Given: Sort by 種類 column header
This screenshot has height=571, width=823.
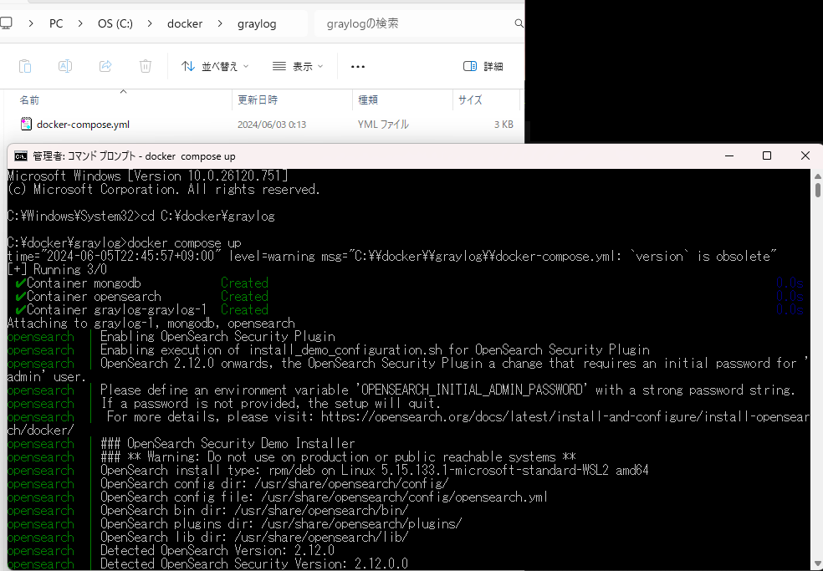Looking at the screenshot, I should (368, 99).
